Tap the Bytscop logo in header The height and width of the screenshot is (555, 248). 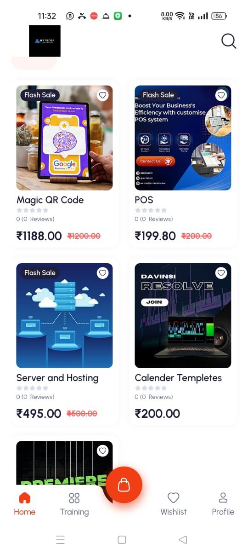45,41
